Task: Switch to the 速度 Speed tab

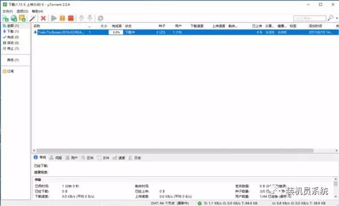Action: tap(119, 158)
